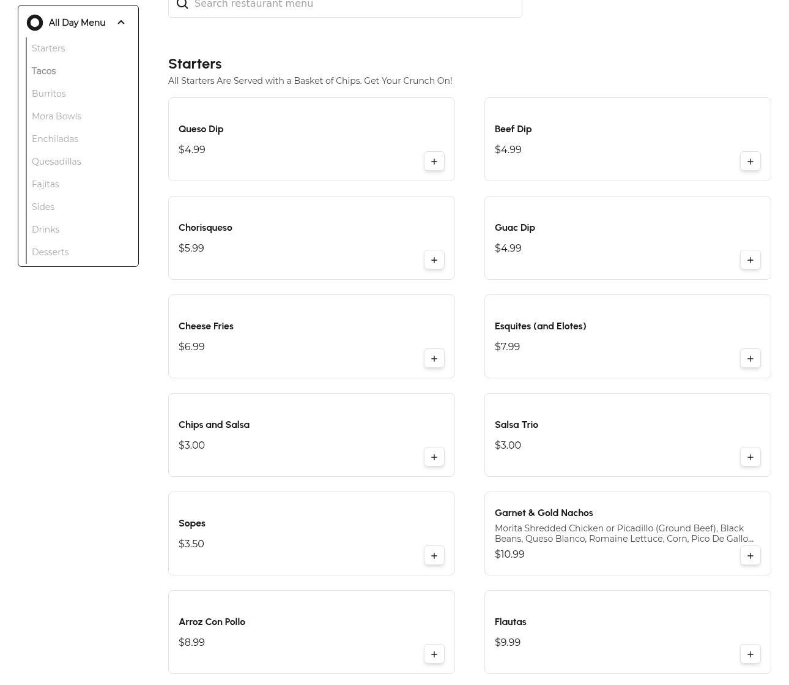Screen dimensions: 789x685
Task: Add Flautas with the plus button
Action: 750,654
